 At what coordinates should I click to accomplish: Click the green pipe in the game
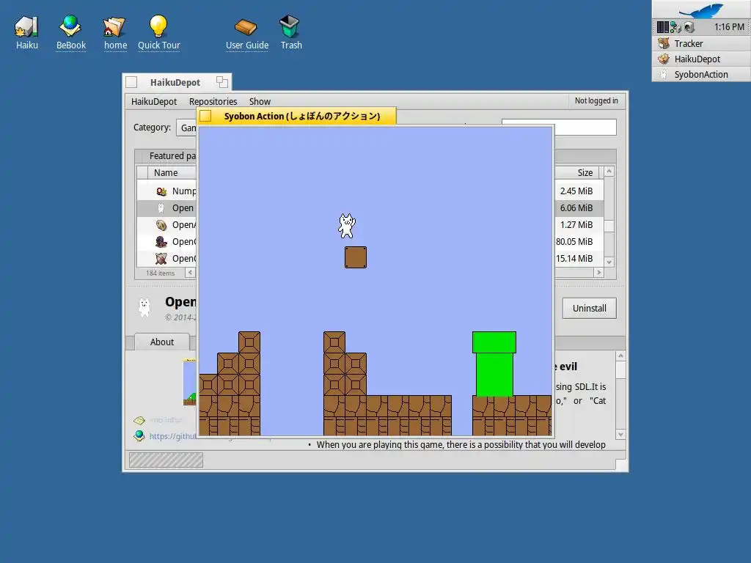coord(494,364)
